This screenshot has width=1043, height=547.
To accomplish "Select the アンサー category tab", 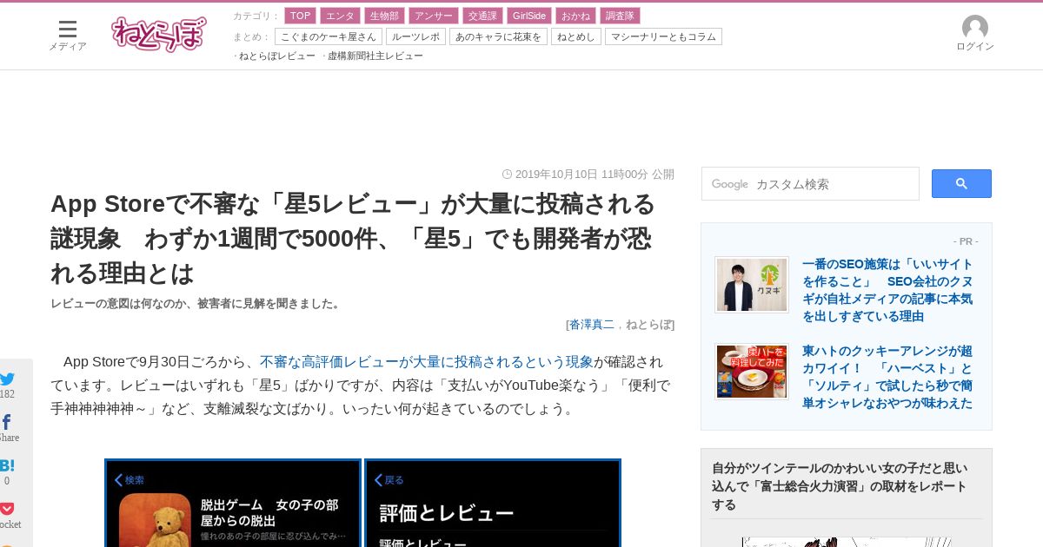I will click(433, 16).
